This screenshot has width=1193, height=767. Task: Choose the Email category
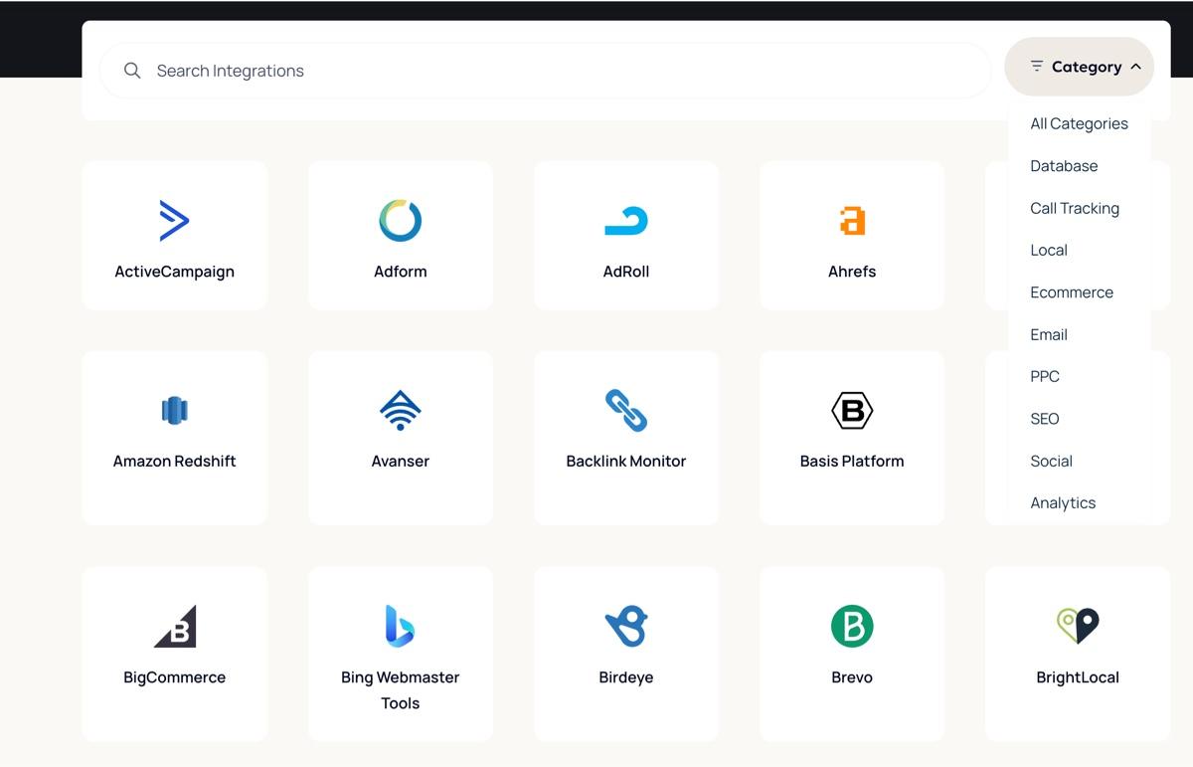click(x=1049, y=334)
